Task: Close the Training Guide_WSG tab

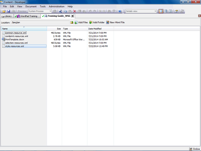Action: point(73,16)
